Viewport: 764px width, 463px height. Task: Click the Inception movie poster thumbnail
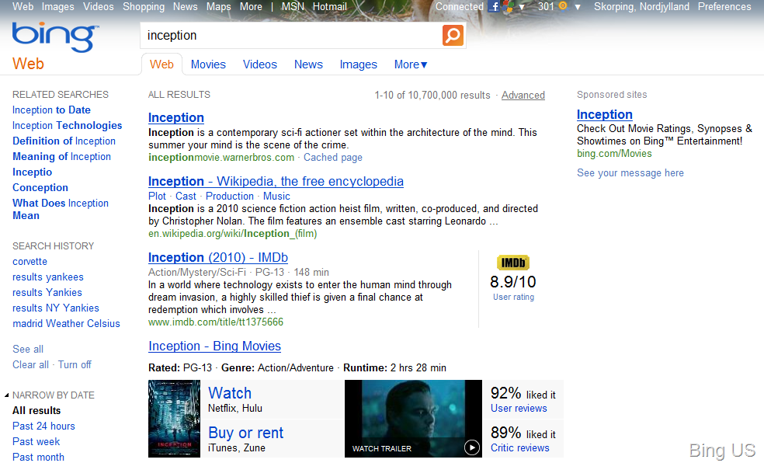click(x=174, y=419)
